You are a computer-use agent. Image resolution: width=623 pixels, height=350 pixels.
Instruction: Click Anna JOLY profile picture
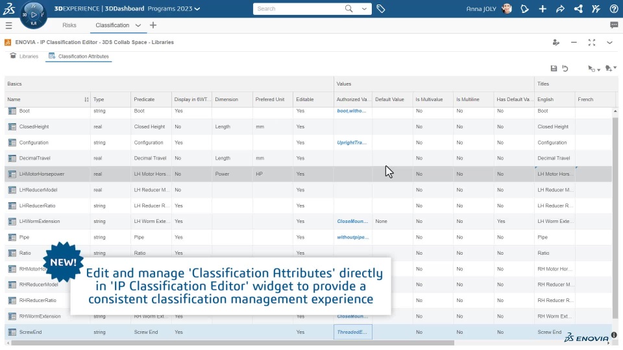[507, 8]
